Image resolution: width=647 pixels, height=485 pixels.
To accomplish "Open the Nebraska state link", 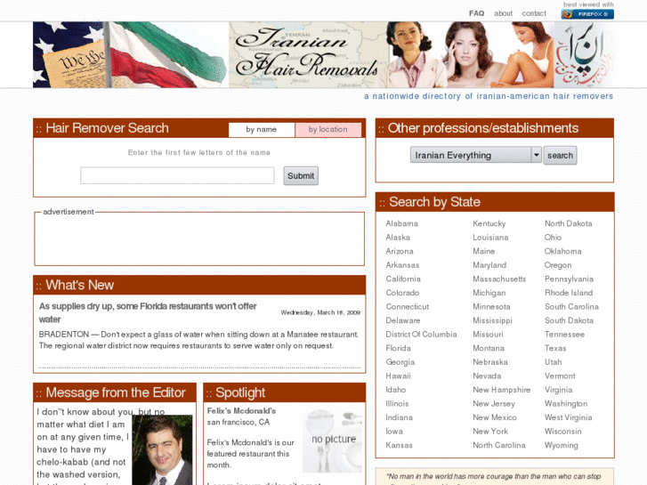I will tap(490, 362).
